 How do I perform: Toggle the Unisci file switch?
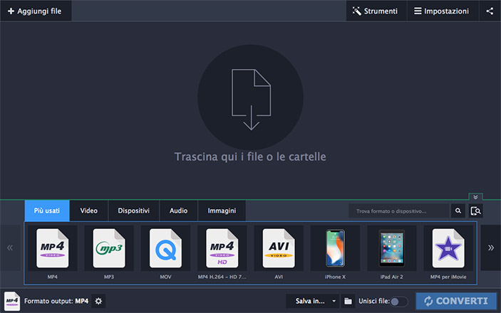pyautogui.click(x=399, y=302)
